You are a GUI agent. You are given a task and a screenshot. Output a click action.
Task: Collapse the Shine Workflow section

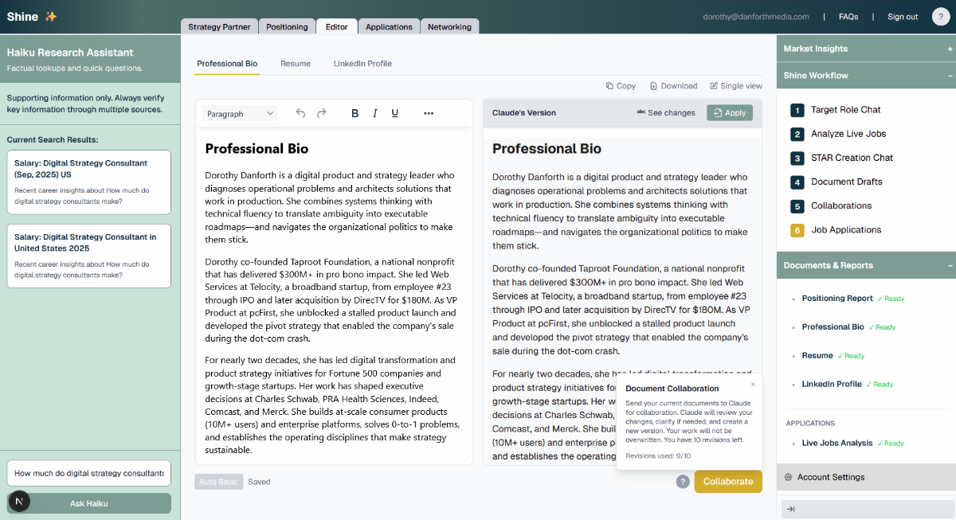[x=950, y=76]
